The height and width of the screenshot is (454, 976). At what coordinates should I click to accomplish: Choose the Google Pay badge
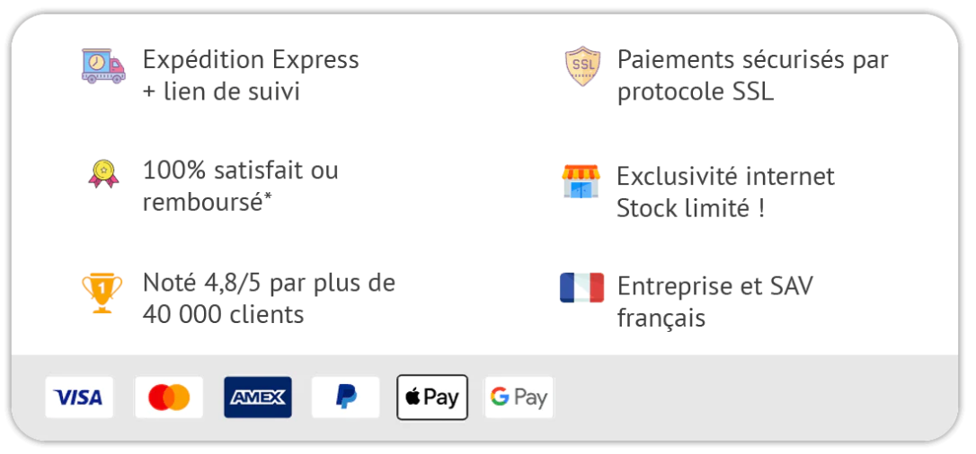[519, 397]
